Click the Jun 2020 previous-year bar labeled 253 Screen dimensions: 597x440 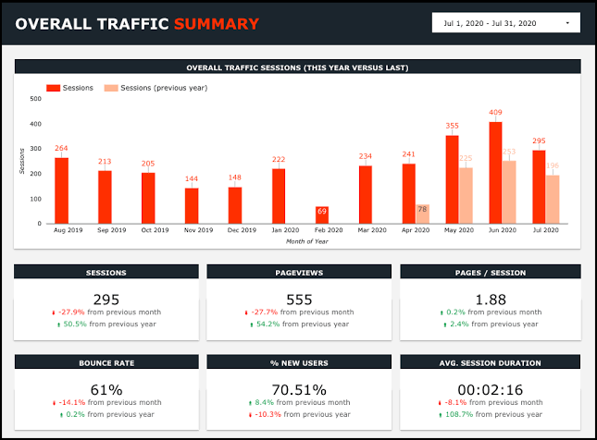point(509,192)
